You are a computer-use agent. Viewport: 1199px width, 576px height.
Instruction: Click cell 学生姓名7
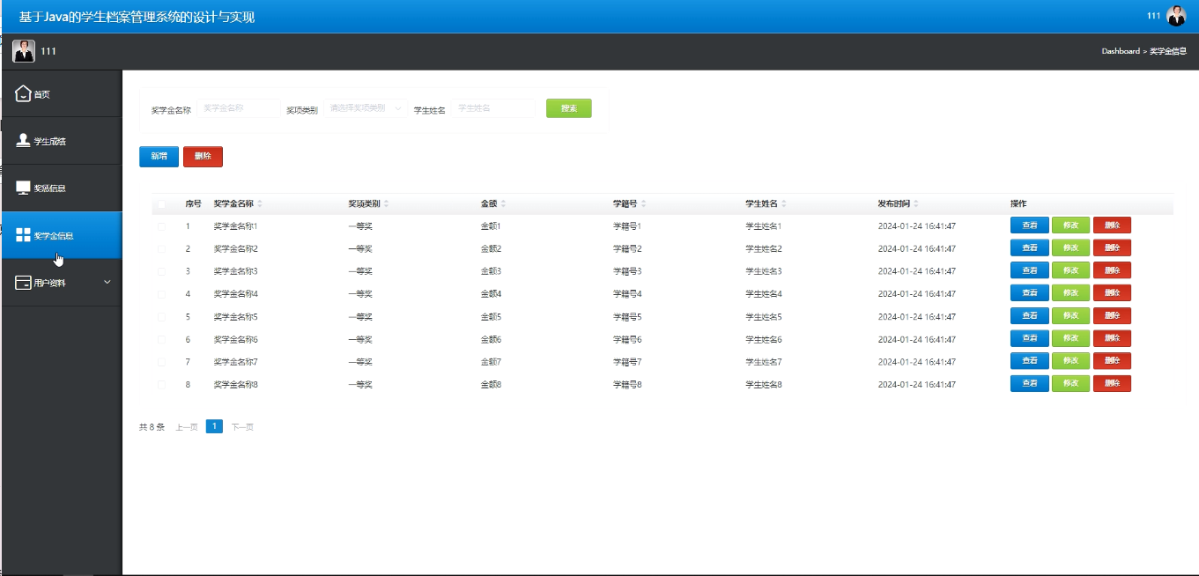(764, 362)
